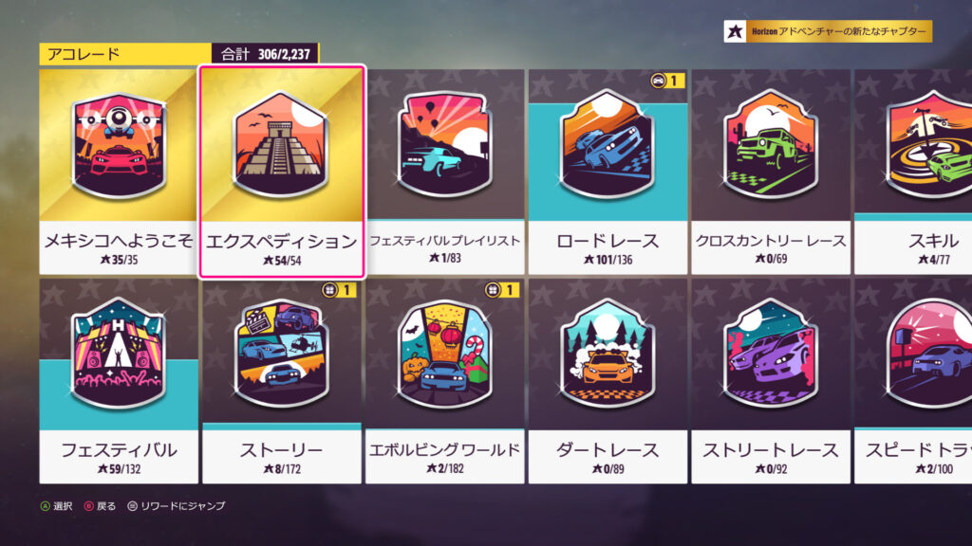Click the 合計 306/2,237 total counter
Viewport: 972px width, 546px height.
[266, 54]
